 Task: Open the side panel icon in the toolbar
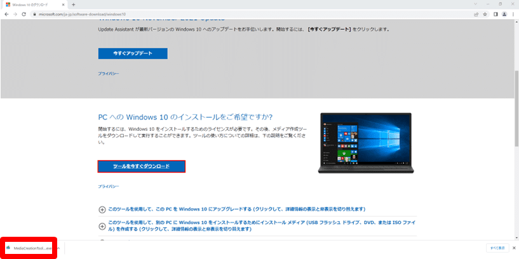point(496,14)
